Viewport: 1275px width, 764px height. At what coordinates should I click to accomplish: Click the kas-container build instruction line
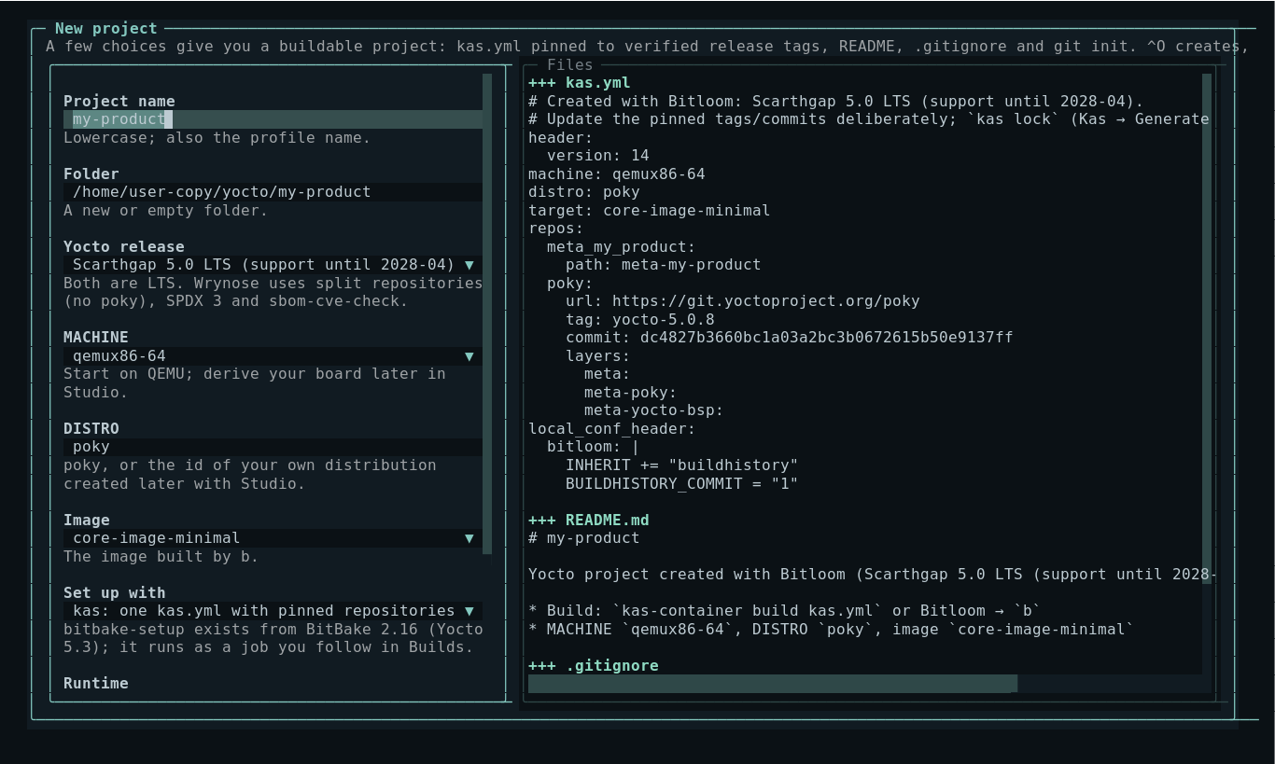(785, 611)
